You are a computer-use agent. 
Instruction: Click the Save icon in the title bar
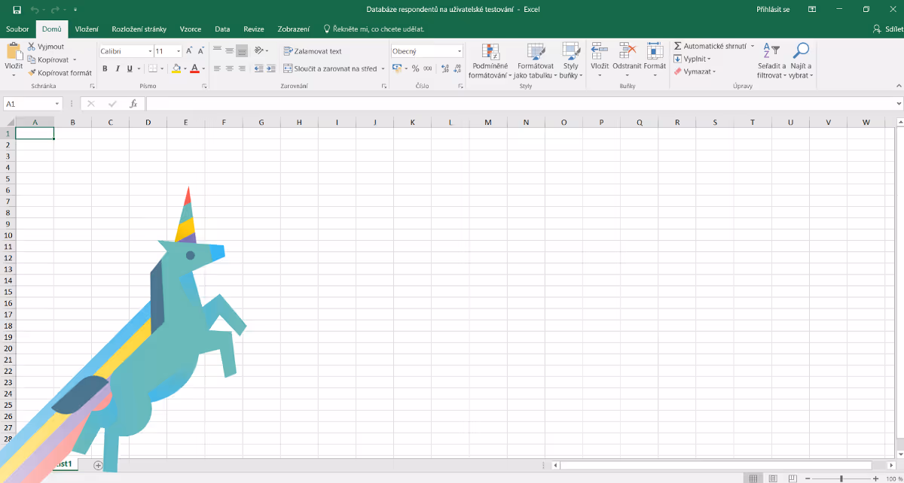pyautogui.click(x=17, y=9)
